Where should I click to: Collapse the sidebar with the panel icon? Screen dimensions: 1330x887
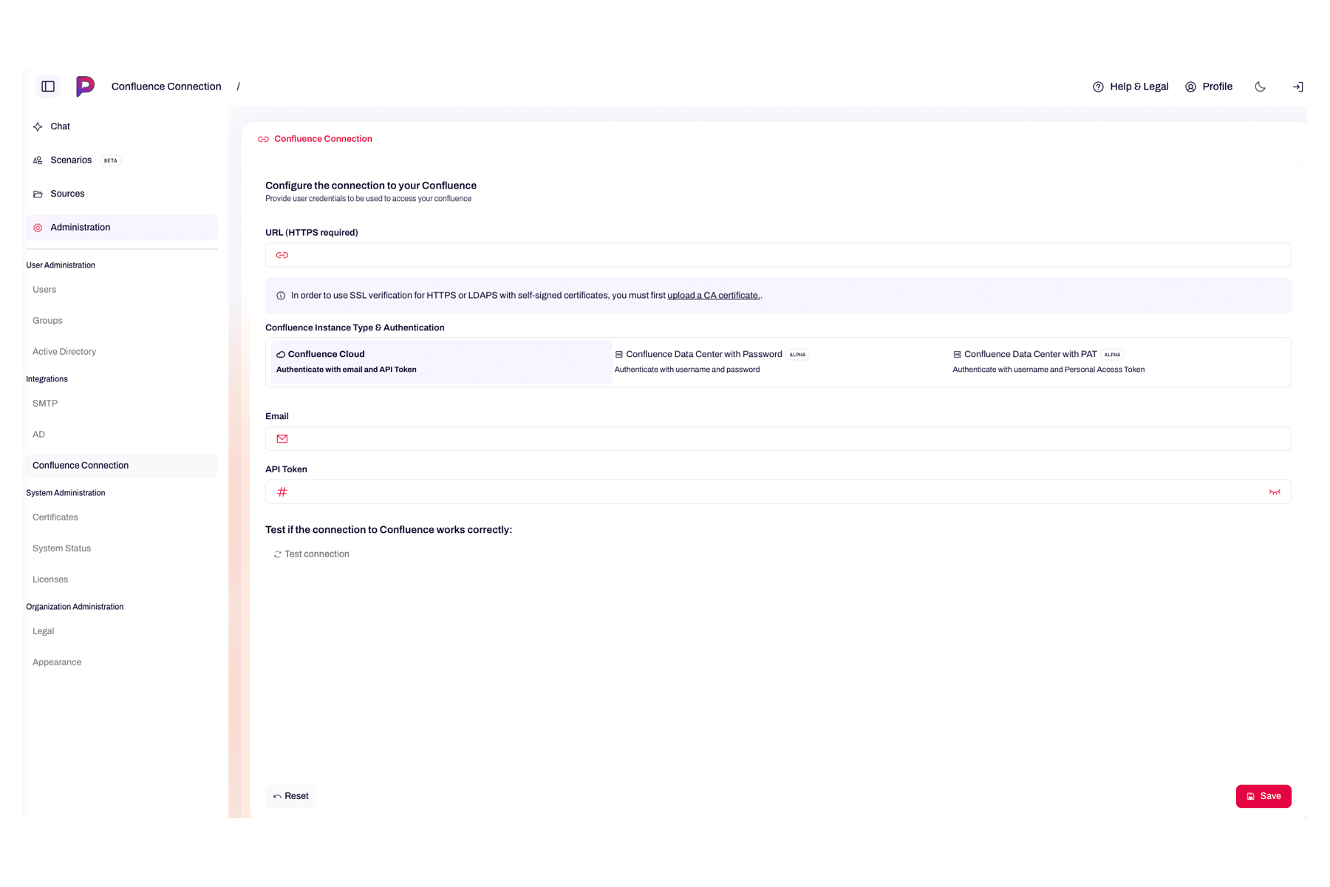48,86
